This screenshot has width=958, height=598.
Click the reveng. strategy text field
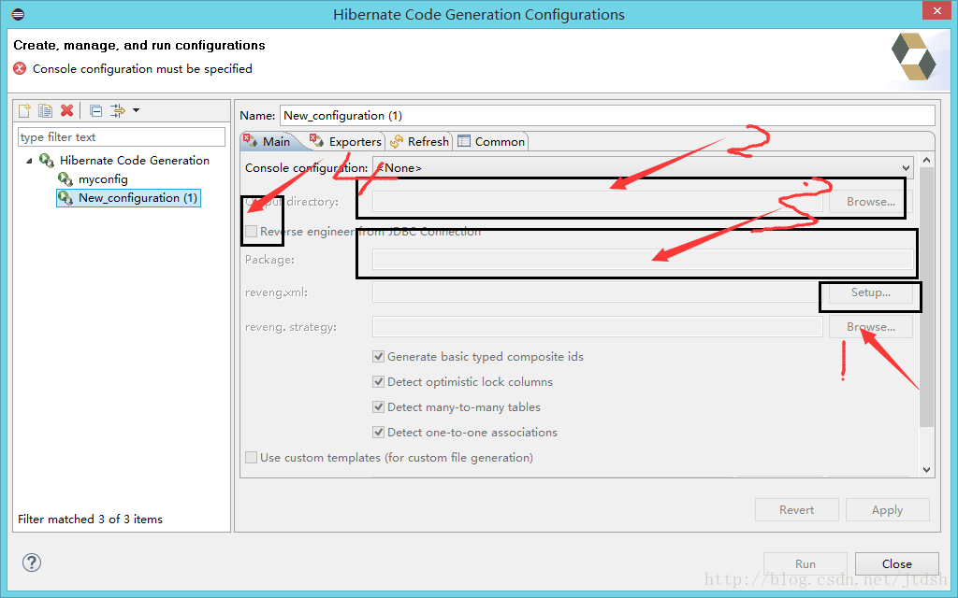click(x=598, y=326)
